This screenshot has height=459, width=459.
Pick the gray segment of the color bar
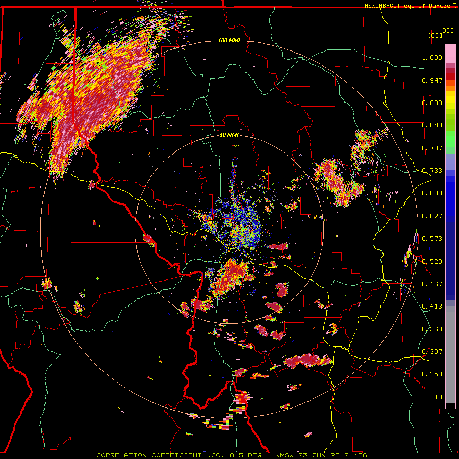click(450, 354)
